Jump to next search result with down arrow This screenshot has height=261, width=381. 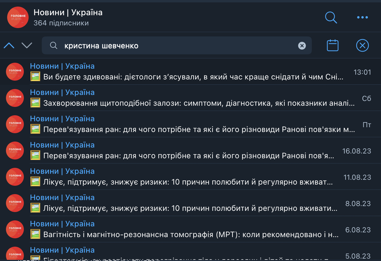27,45
